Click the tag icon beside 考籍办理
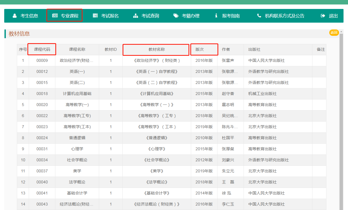This screenshot has height=210, width=348. click(176, 16)
